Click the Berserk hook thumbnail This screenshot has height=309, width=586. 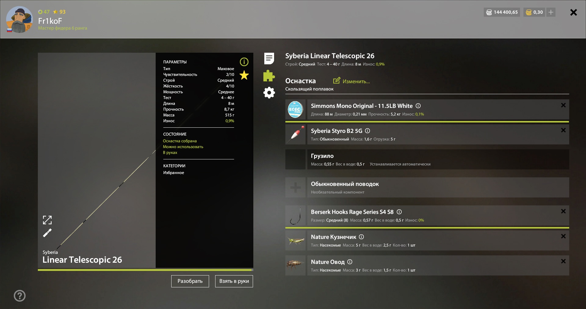(x=295, y=215)
